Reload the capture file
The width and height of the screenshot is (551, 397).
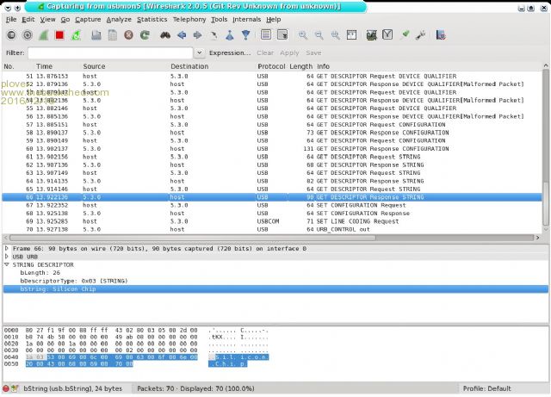click(145, 35)
